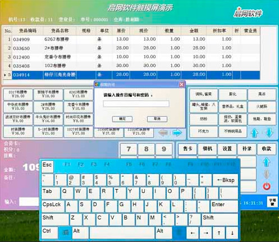The image size is (279, 242).
Task: Select the 不锈钢用品 category
Action: [233, 132]
